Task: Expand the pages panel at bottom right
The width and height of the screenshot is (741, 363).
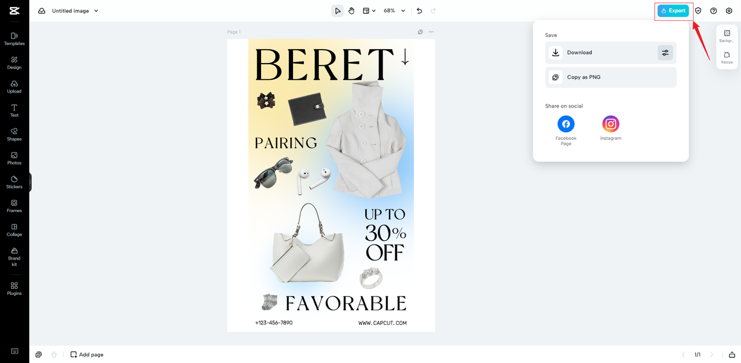Action: coord(732,354)
